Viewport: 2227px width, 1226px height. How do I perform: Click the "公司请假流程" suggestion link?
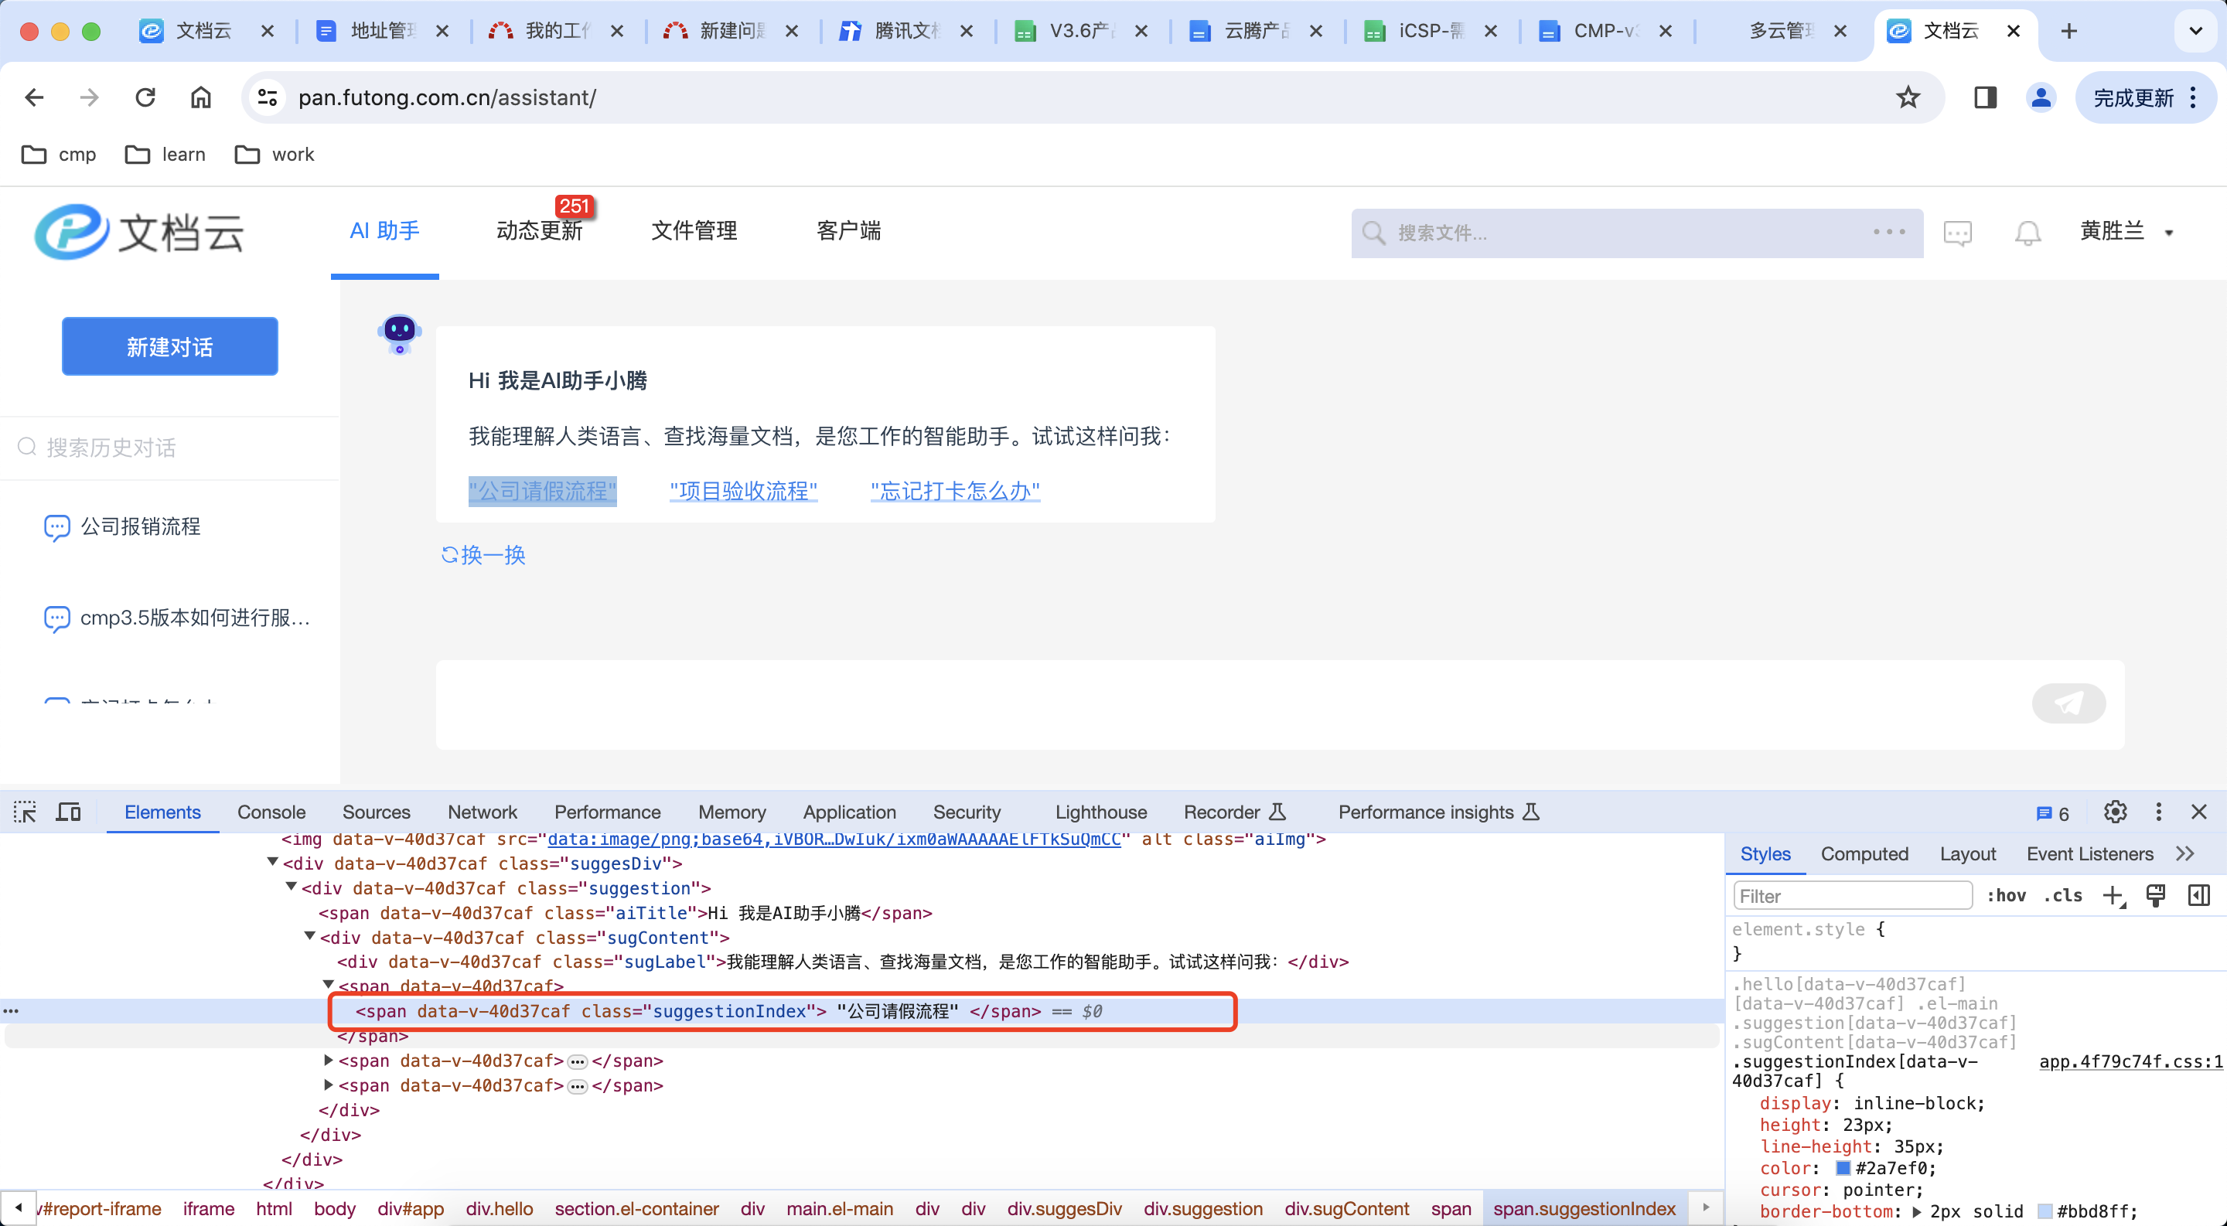[x=542, y=491]
